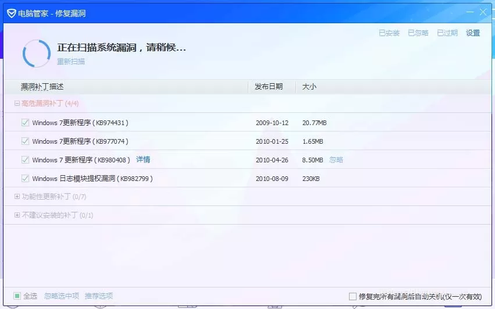Viewport: 495px width, 309px height.
Task: Expand the 功能性更新补丁 (0/7) group
Action: pyautogui.click(x=17, y=197)
